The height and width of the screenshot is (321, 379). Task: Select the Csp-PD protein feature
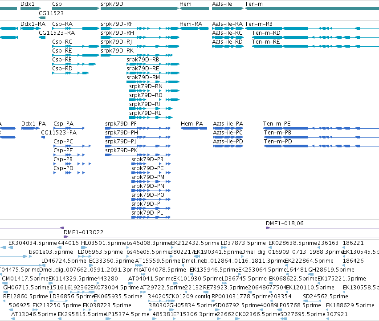tap(69, 173)
